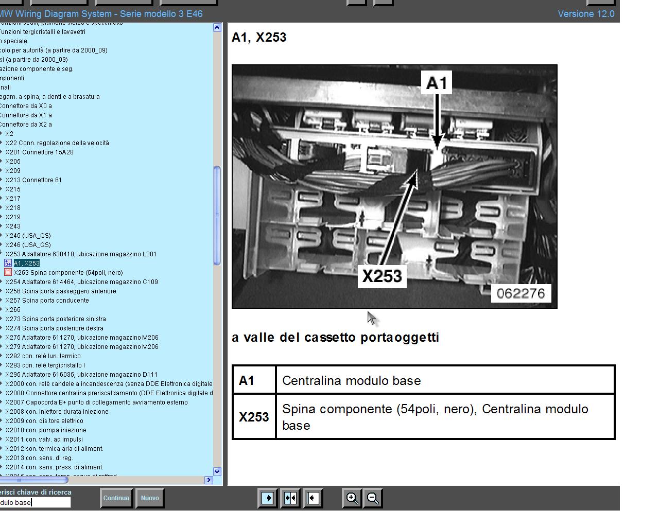Click the right-pointing arrow panel layout icon
The image size is (659, 527).
pyautogui.click(x=268, y=498)
